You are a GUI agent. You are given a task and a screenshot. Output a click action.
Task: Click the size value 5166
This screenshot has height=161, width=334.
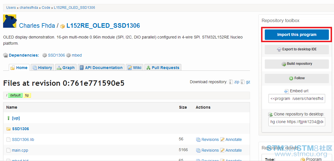(183, 150)
